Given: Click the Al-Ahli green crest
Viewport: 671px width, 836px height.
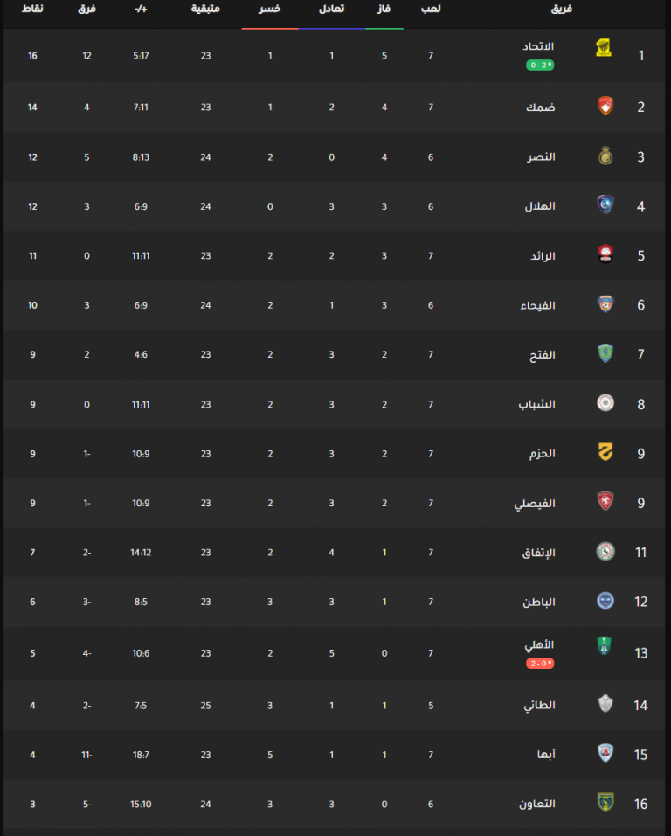Looking at the screenshot, I should (604, 645).
